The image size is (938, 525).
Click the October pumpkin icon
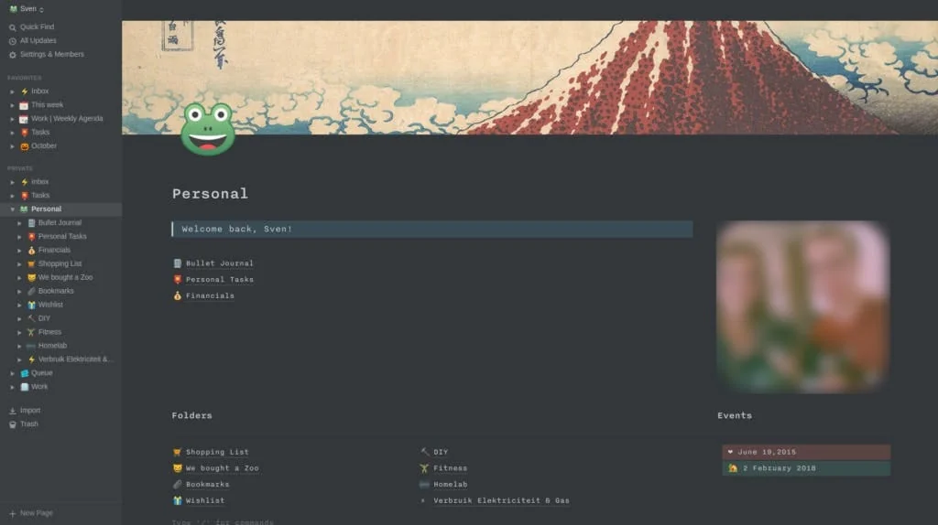click(25, 146)
